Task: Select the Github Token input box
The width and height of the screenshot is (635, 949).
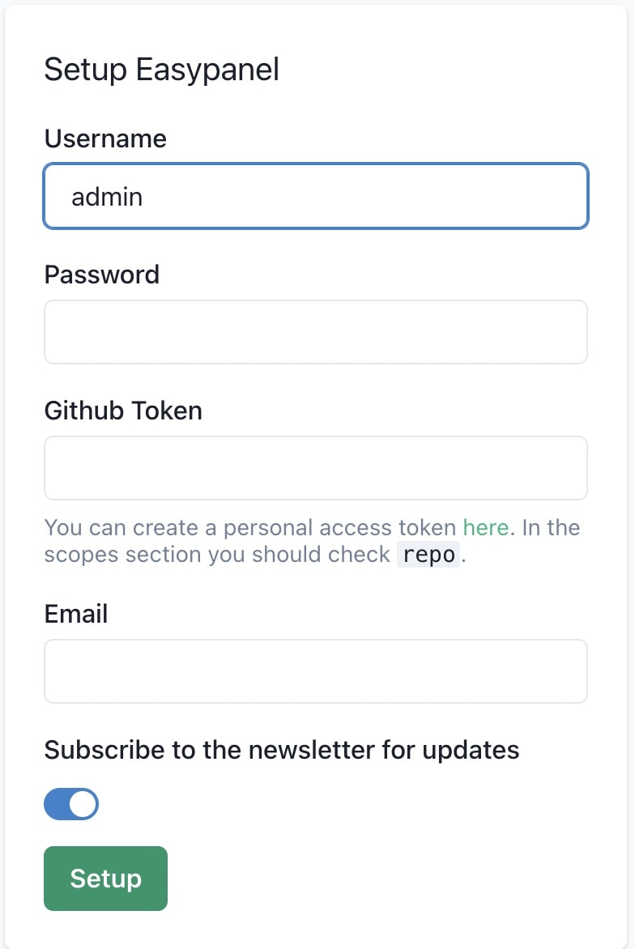Action: click(x=316, y=468)
